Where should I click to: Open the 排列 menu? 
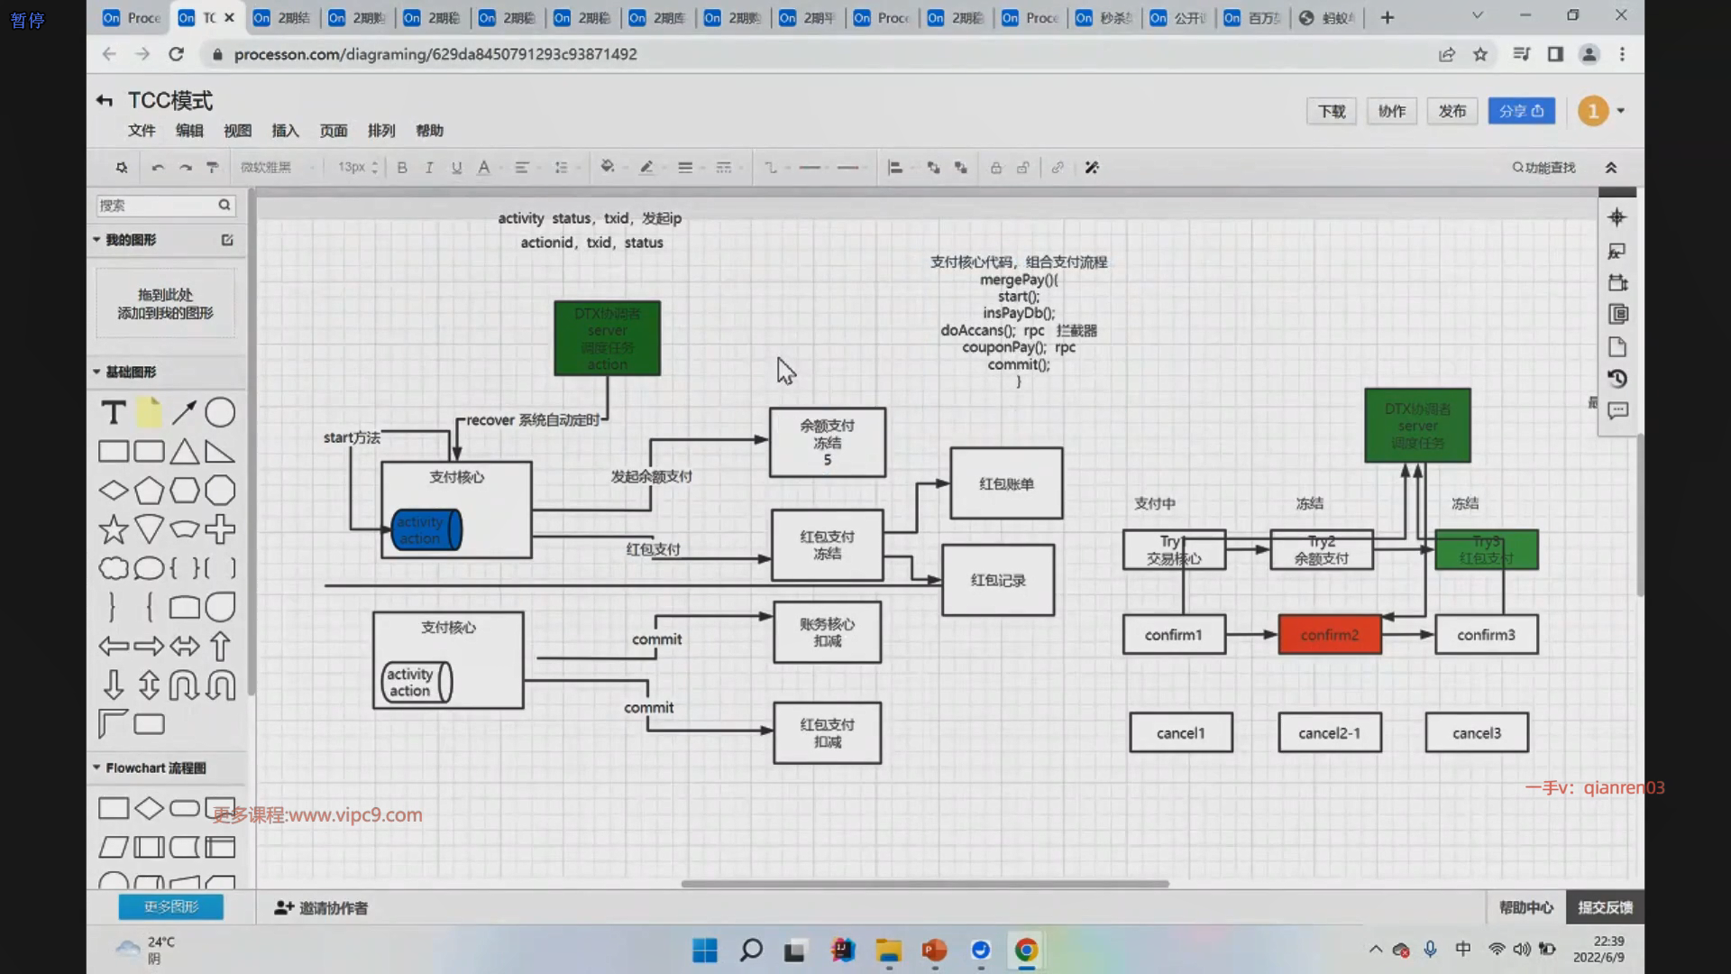[381, 131]
